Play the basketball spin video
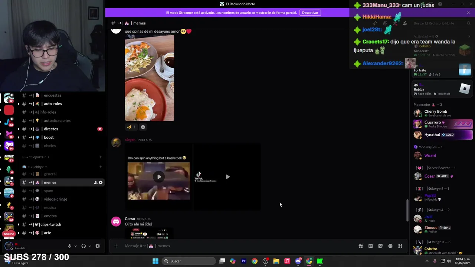Image resolution: width=475 pixels, height=267 pixels. (159, 177)
